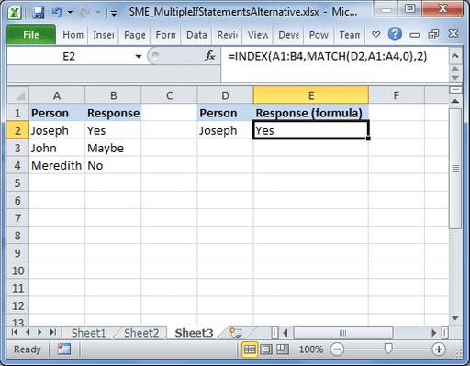Restore the workbook window in ribbon bar
Image resolution: width=470 pixels, height=366 pixels.
pyautogui.click(x=433, y=34)
